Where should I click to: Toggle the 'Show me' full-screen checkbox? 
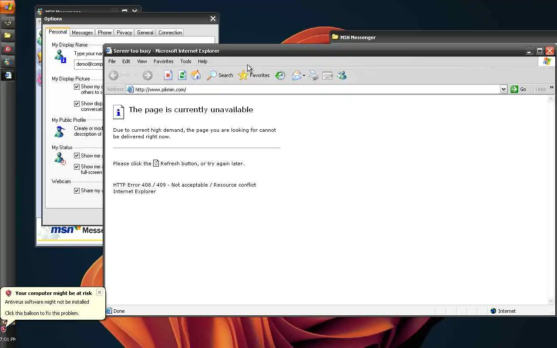pyautogui.click(x=77, y=167)
